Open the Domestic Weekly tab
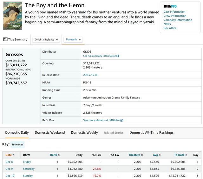203x179 pixels. [x=84, y=132]
